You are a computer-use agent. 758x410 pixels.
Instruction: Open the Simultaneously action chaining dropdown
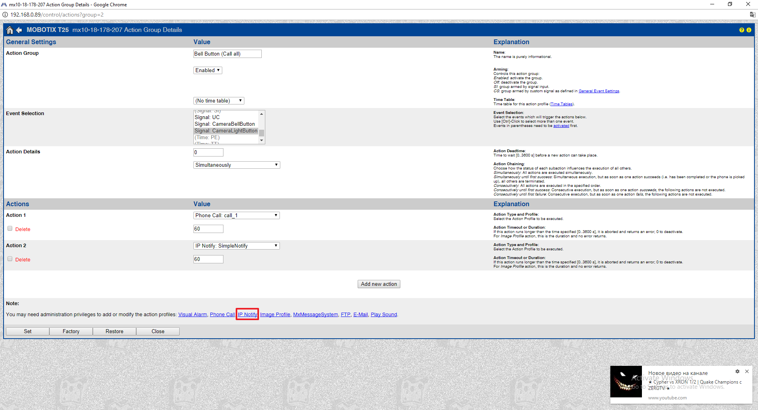click(x=236, y=165)
